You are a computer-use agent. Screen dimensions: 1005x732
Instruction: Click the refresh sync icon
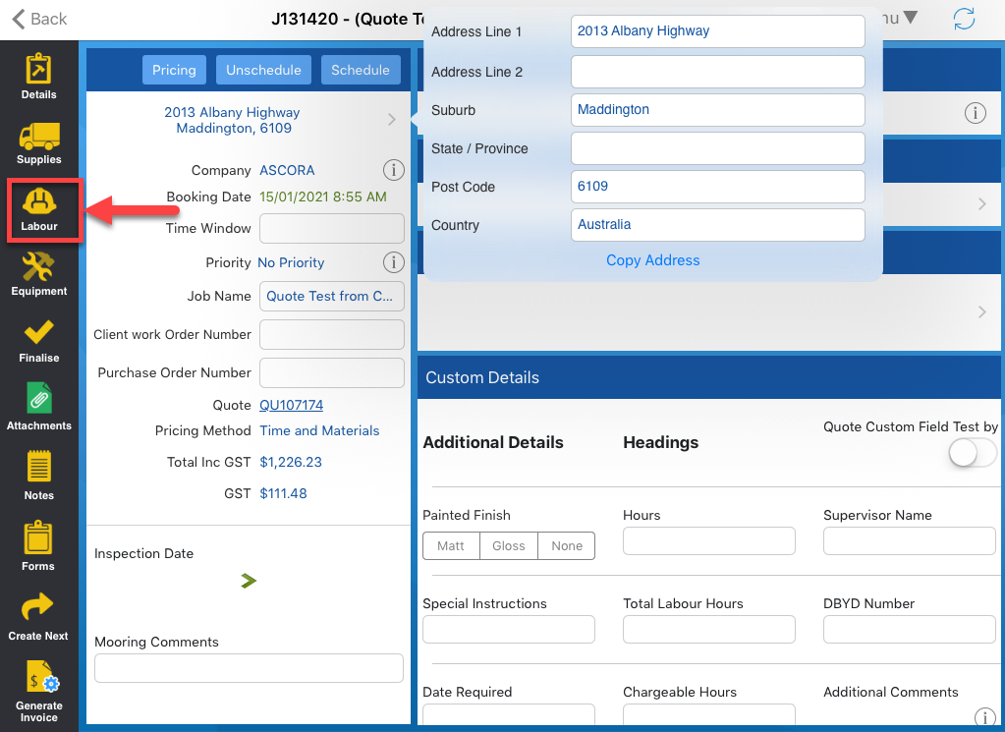click(965, 19)
